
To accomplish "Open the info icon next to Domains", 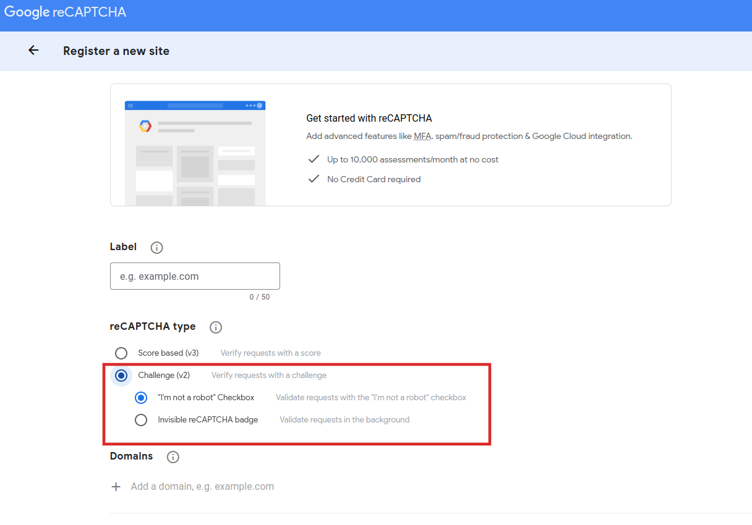I will pyautogui.click(x=173, y=457).
